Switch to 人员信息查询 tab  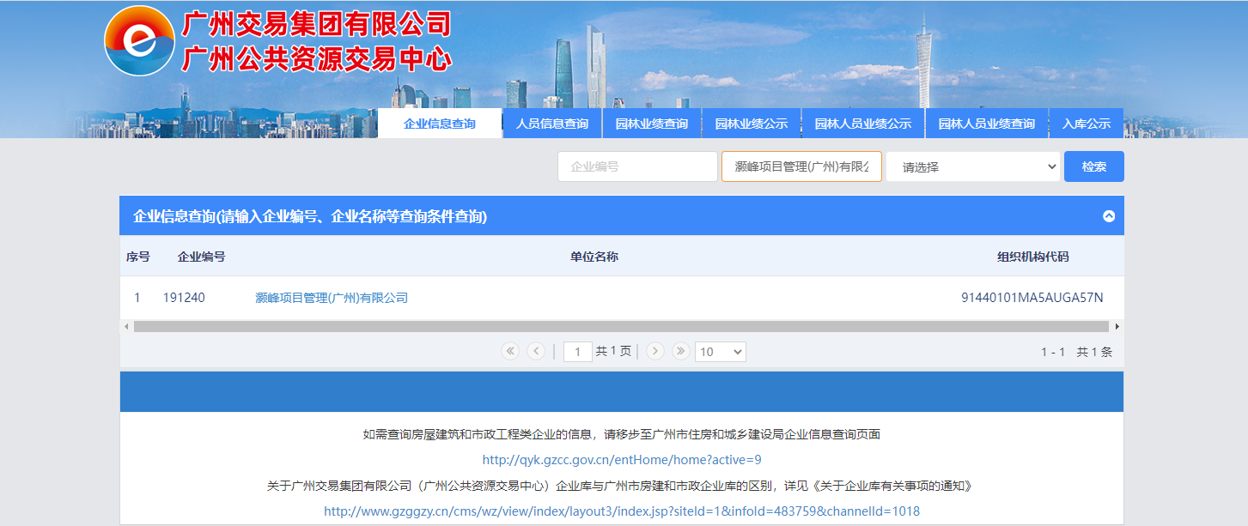551,124
